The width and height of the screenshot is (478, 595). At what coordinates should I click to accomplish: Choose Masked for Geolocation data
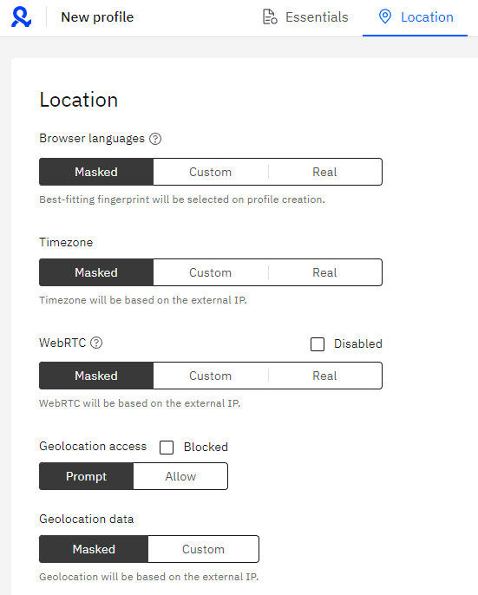coord(94,549)
